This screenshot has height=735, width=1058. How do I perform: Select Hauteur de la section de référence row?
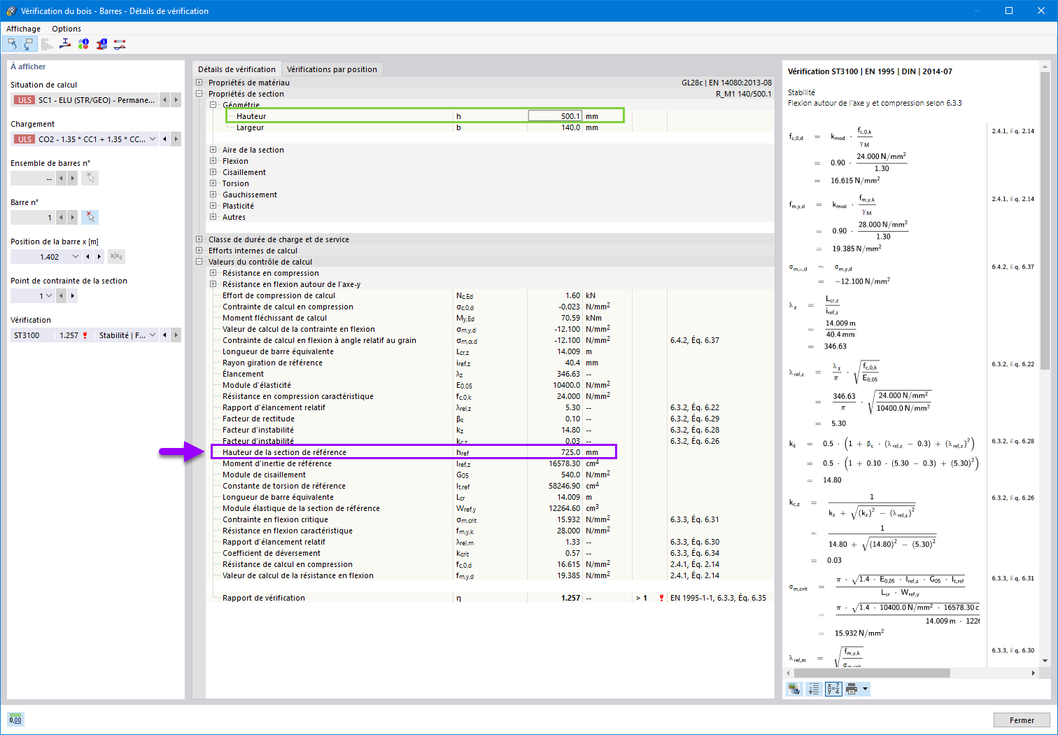coord(490,452)
